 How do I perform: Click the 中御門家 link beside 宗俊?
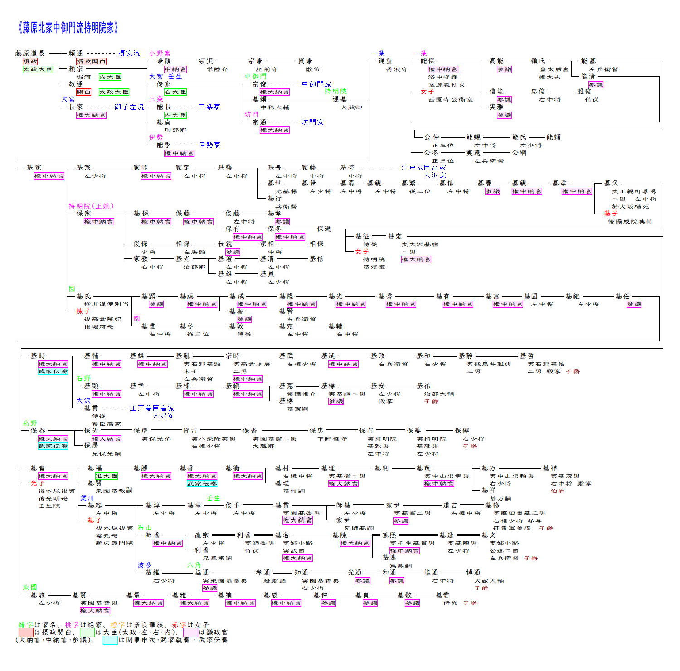coord(316,84)
